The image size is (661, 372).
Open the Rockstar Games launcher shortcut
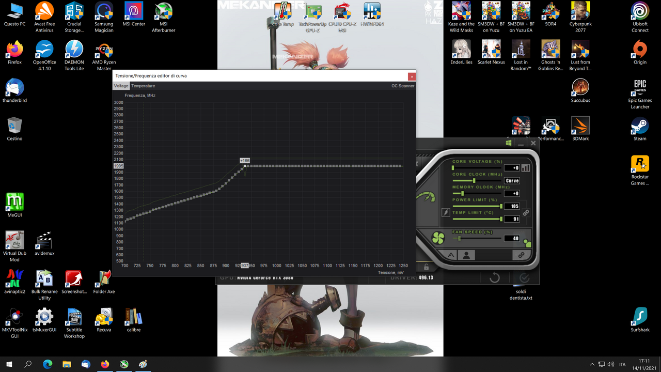(x=640, y=171)
